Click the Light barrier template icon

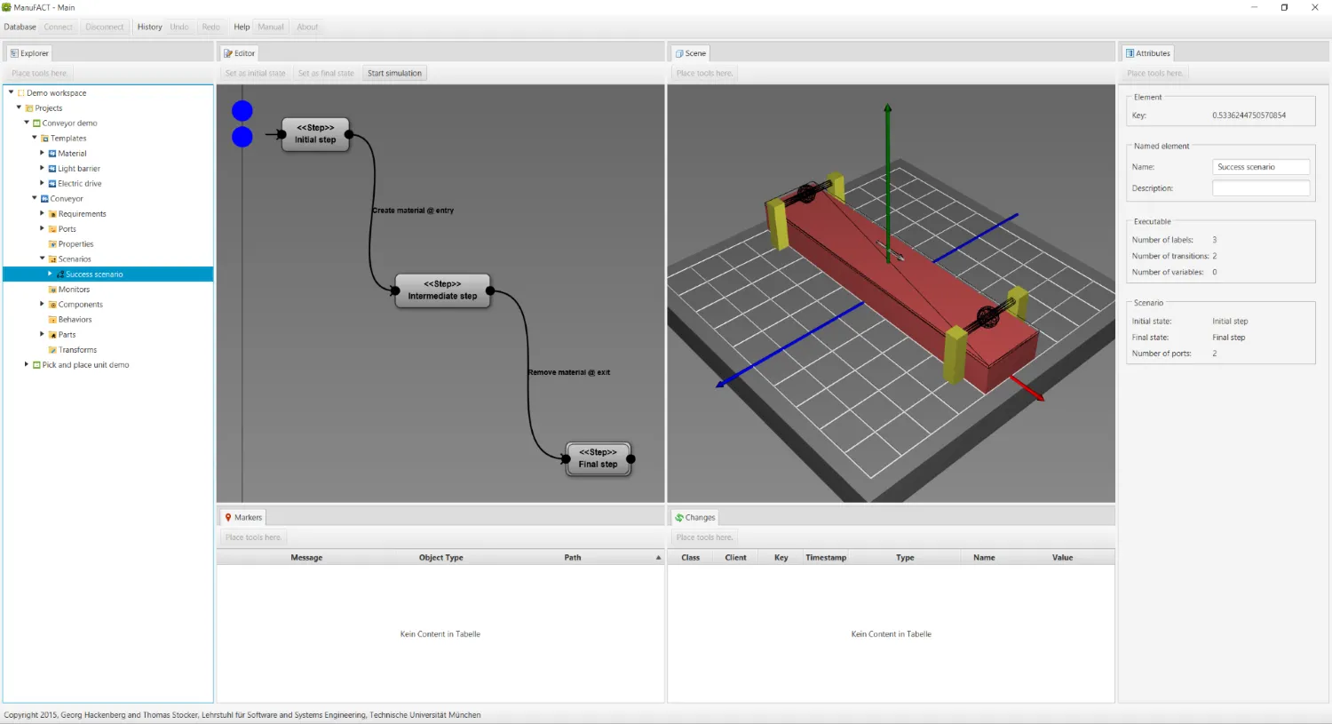click(x=52, y=169)
